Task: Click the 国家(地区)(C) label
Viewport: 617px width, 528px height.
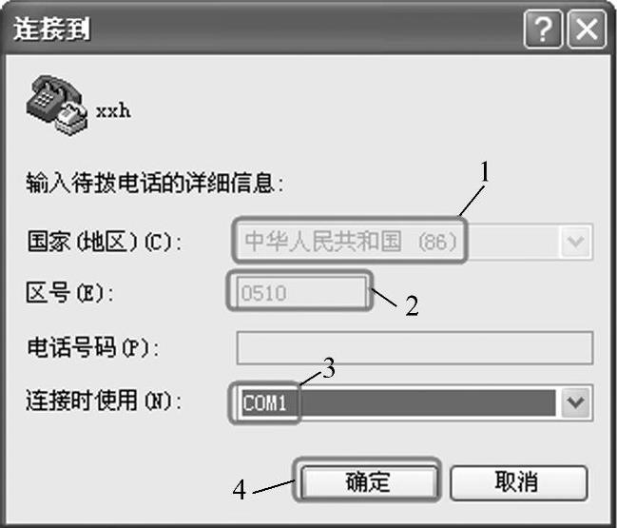Action: 105,242
